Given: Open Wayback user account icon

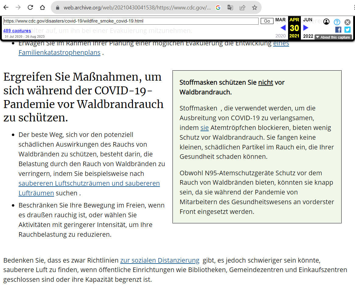Looking at the screenshot, I should click(326, 22).
